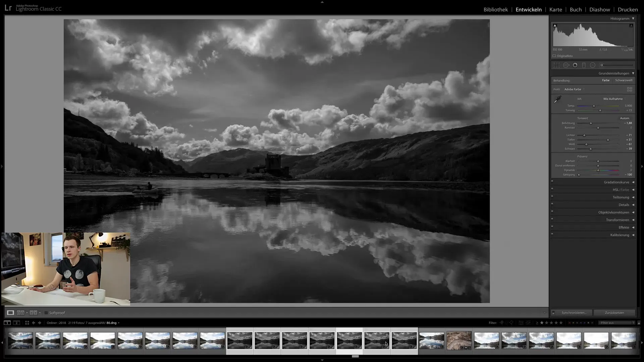
Task: Set treatment to Schwarzweiß
Action: [x=624, y=80]
